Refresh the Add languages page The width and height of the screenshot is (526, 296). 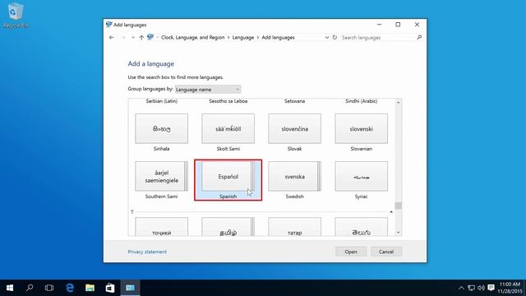click(335, 38)
